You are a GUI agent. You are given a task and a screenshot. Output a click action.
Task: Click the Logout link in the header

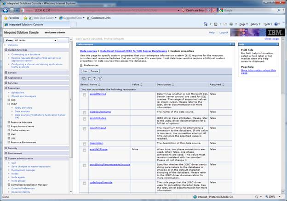[x=224, y=33]
